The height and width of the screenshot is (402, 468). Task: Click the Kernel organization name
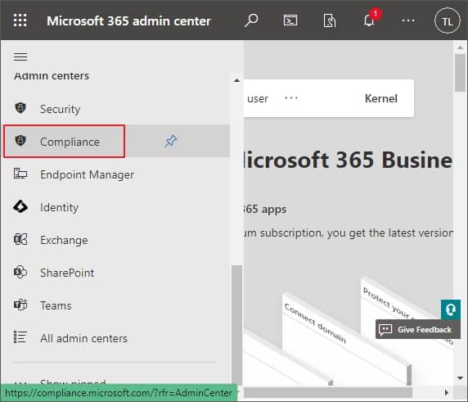point(380,98)
